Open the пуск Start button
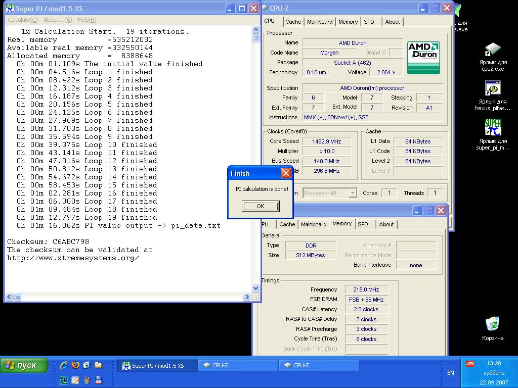 [24, 366]
